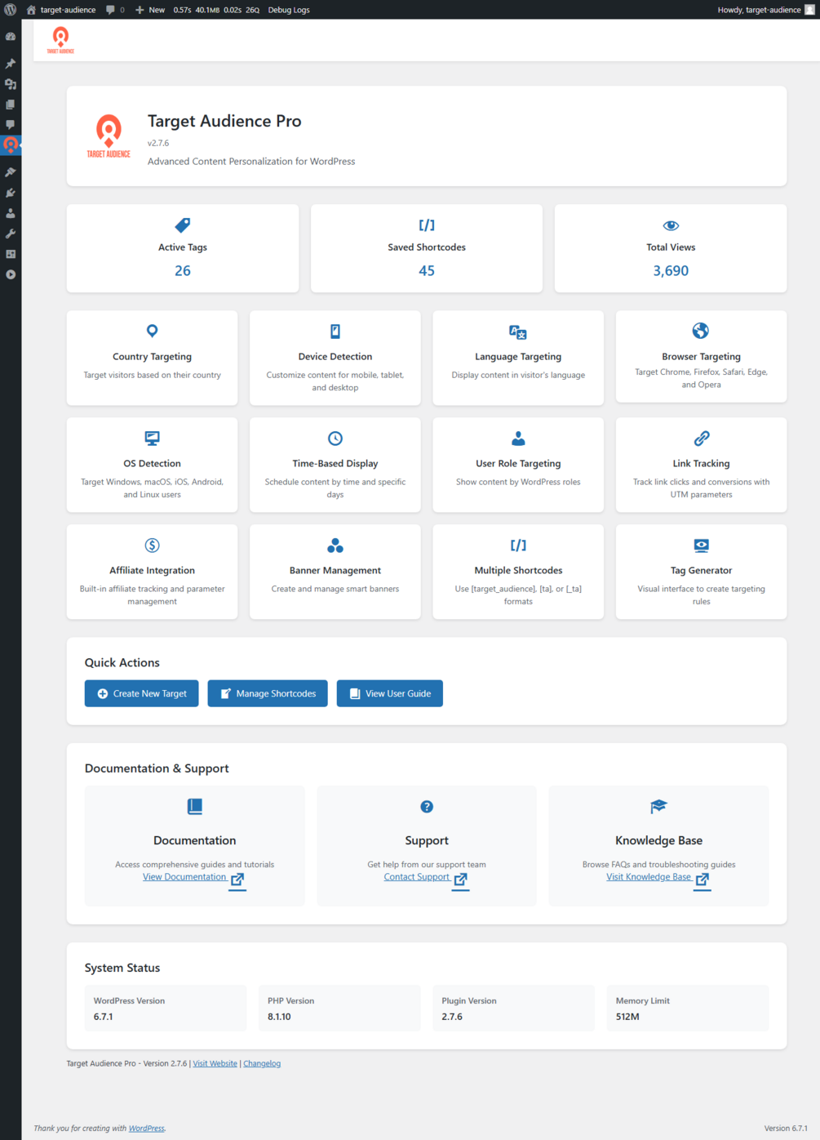
Task: Open Pages sidebar icon
Action: click(11, 105)
